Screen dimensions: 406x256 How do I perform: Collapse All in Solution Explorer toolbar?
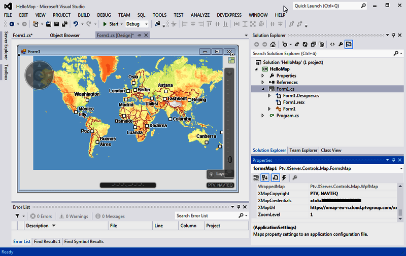(x=313, y=45)
